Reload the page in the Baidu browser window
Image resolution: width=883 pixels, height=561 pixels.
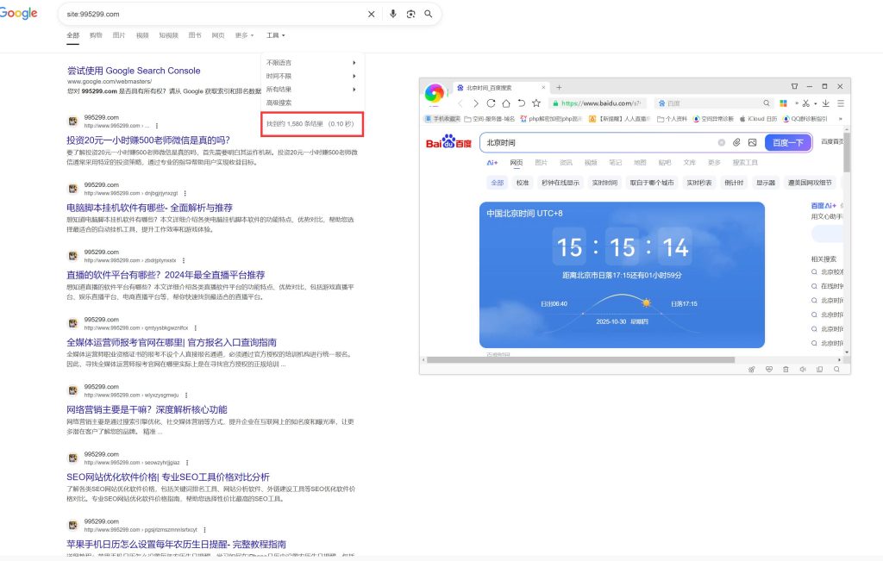click(x=492, y=103)
